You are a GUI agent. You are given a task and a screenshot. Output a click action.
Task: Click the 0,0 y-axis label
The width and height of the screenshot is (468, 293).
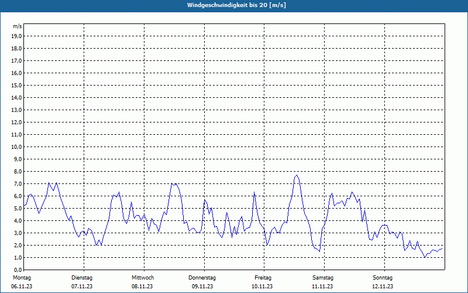coord(18,270)
